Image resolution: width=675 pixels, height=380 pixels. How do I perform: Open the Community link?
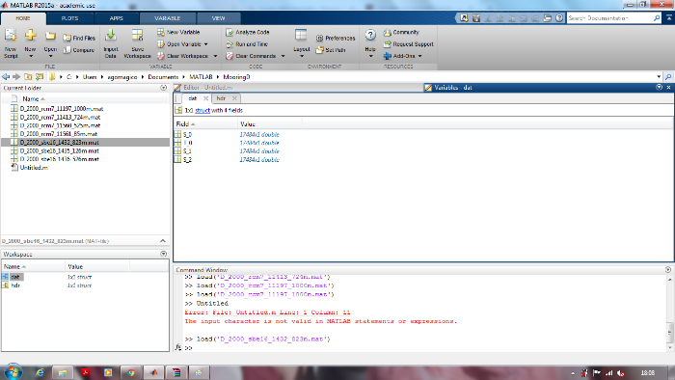coord(401,32)
